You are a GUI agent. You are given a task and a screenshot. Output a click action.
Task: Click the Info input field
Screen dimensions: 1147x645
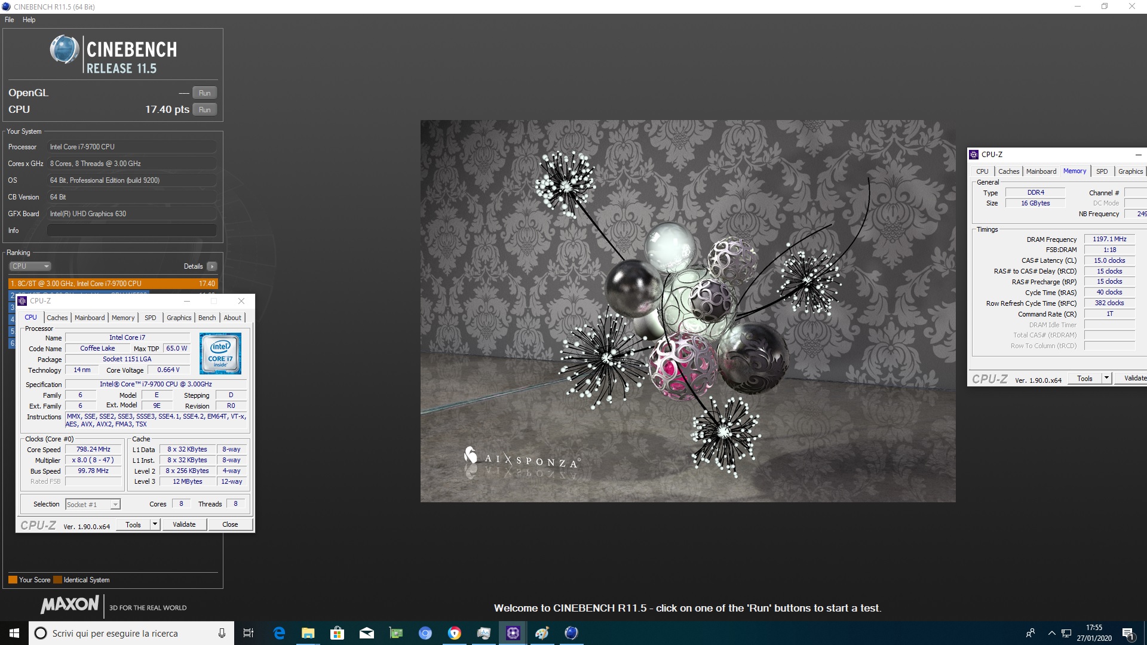coord(132,231)
